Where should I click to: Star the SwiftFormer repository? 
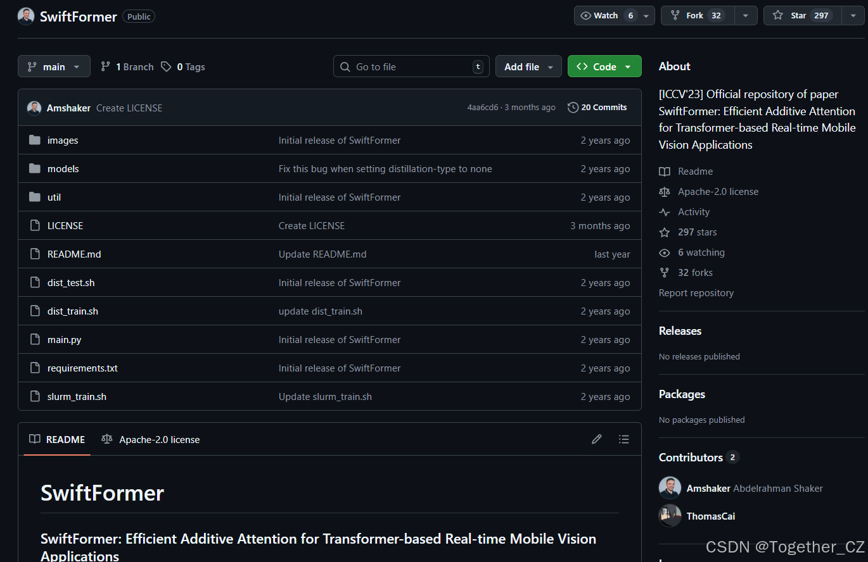(802, 15)
